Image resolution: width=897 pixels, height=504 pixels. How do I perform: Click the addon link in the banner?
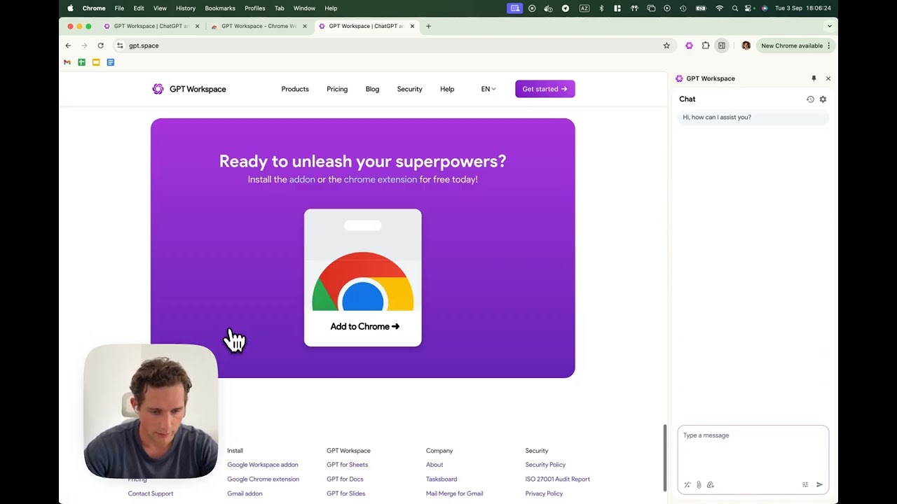point(302,179)
